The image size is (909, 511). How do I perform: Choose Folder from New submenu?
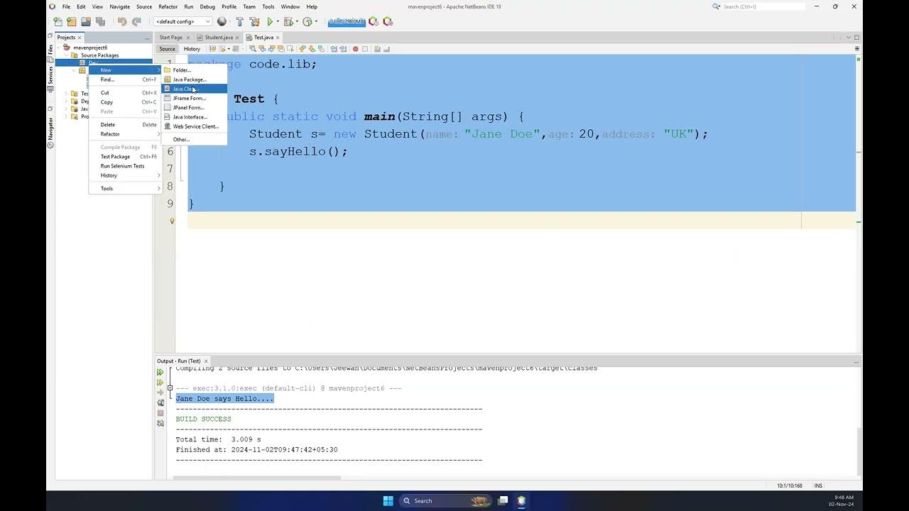coord(195,70)
